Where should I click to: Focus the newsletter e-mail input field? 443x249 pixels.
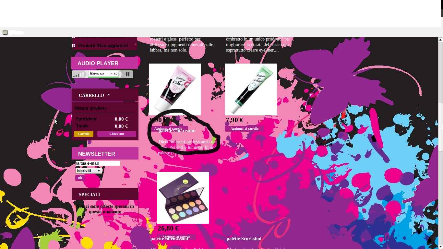(x=98, y=163)
